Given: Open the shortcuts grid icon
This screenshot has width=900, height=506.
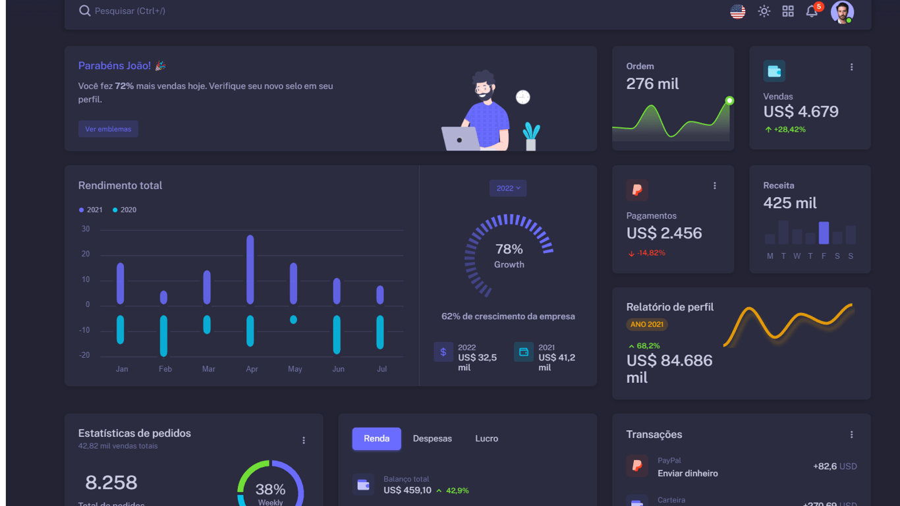Looking at the screenshot, I should 788,11.
